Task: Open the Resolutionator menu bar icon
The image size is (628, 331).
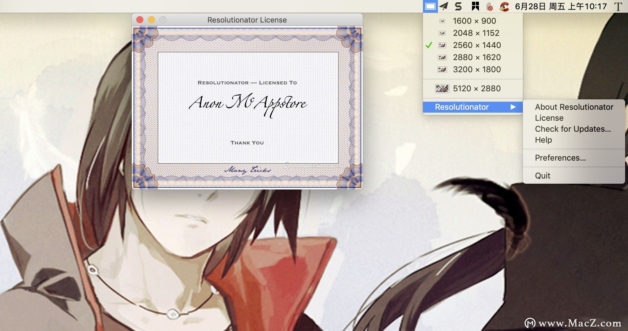Action: [430, 6]
